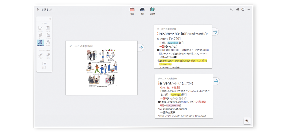Go back using the left arrow

tap(38, 10)
